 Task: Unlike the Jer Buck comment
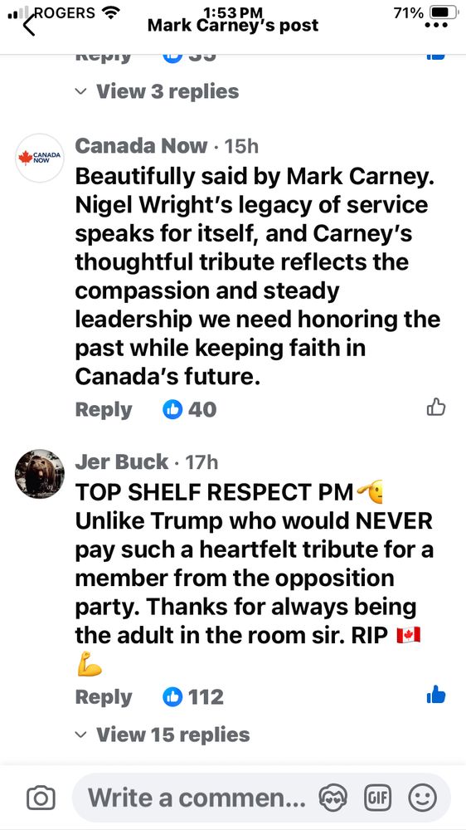[436, 695]
